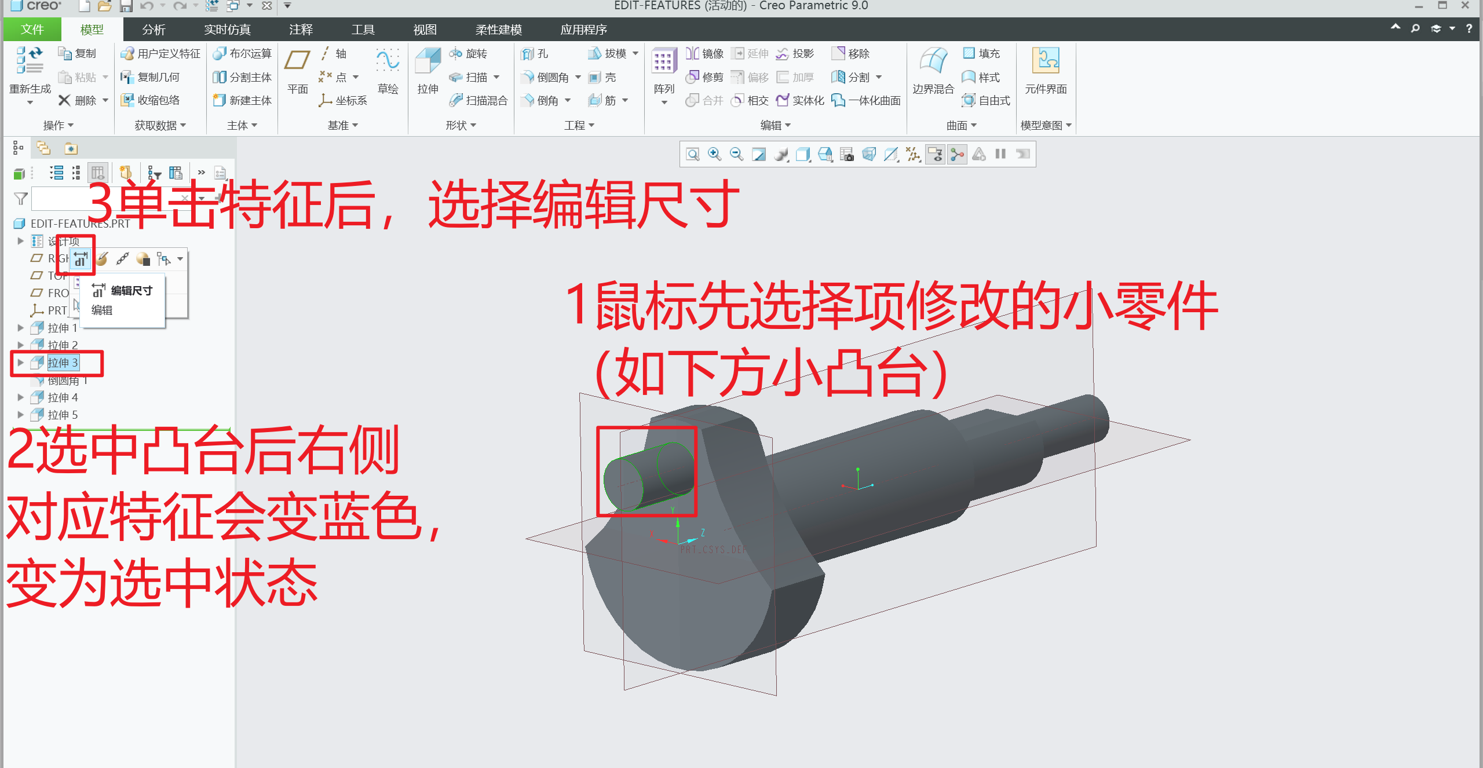Viewport: 1483px width, 768px height.
Task: Open the 操作 group dropdown
Action: (x=58, y=125)
